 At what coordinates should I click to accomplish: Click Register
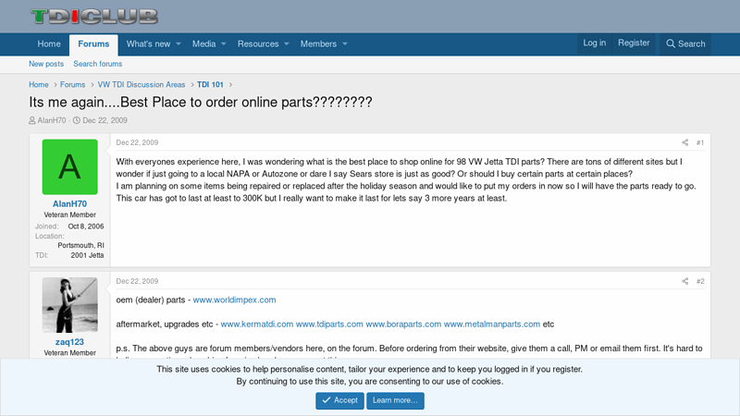pos(634,43)
